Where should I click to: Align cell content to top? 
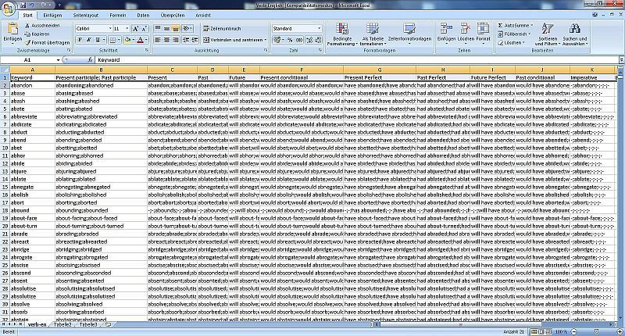tap(158, 29)
